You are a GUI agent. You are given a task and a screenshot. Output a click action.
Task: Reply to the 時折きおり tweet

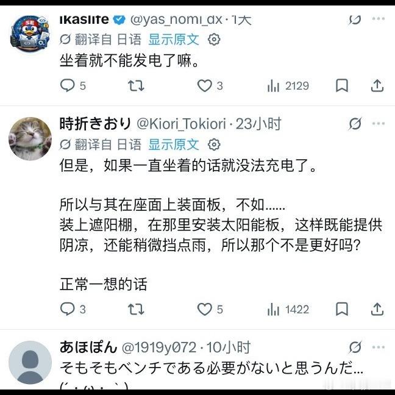[68, 310]
